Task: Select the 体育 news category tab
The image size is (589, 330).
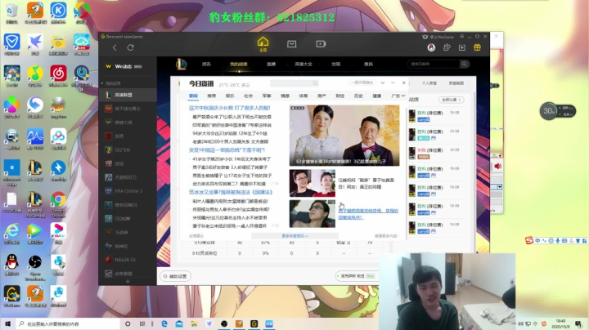Action: coord(303,96)
